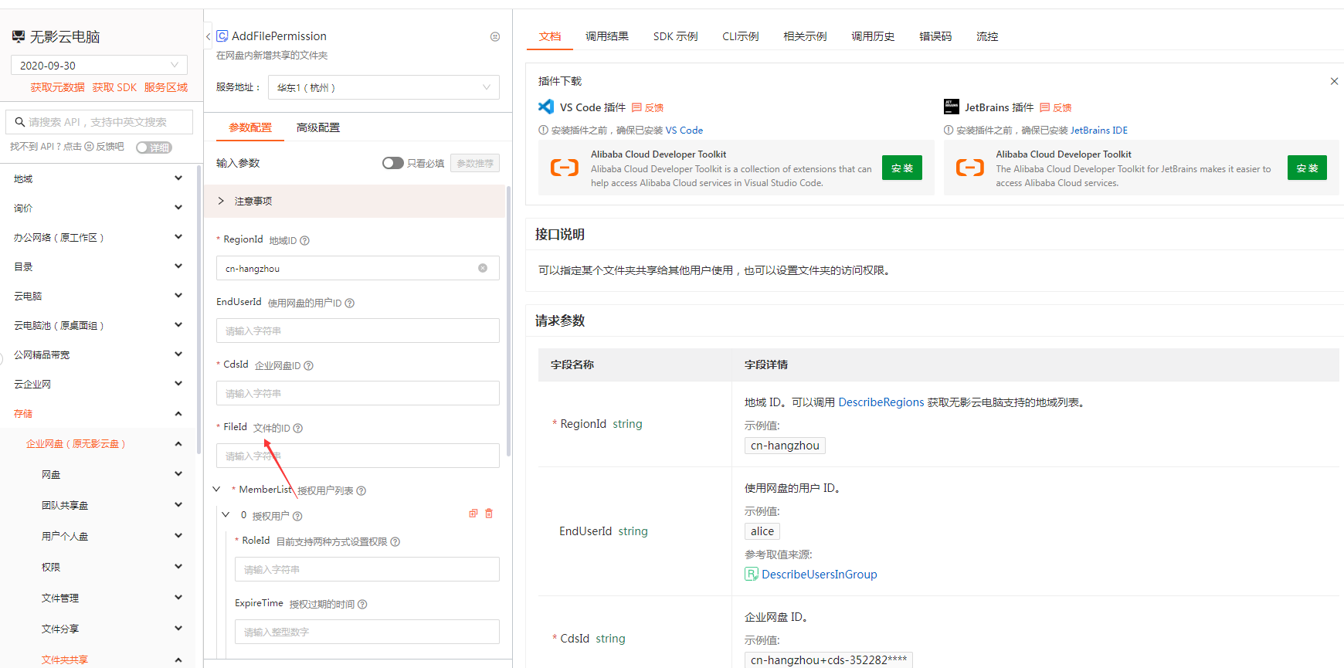Focus the ExpireTime integer input field
This screenshot has width=1344, height=668.
coord(367,632)
